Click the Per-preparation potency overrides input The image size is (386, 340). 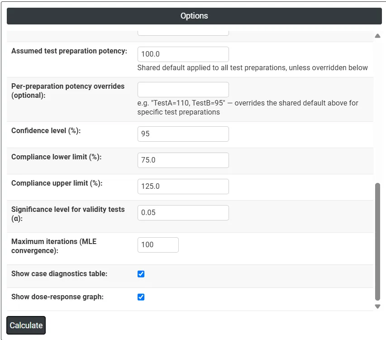tap(183, 90)
